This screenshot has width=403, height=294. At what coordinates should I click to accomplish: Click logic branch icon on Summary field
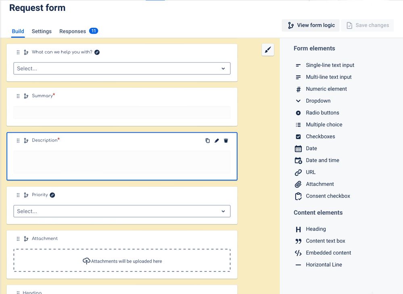[26, 96]
